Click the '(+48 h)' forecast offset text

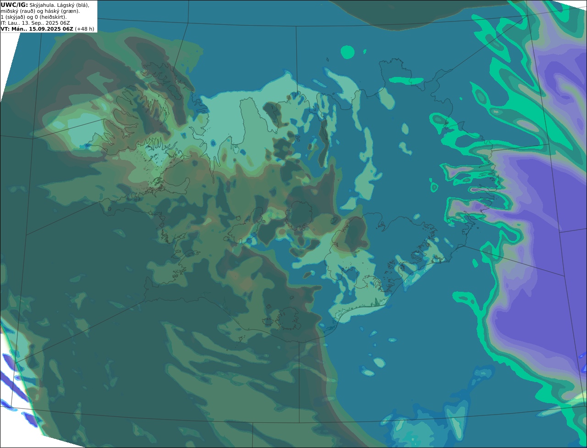(85, 29)
